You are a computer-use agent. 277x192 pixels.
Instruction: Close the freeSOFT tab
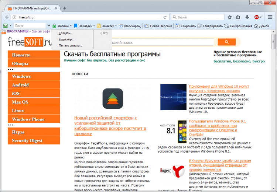pyautogui.click(x=56, y=8)
